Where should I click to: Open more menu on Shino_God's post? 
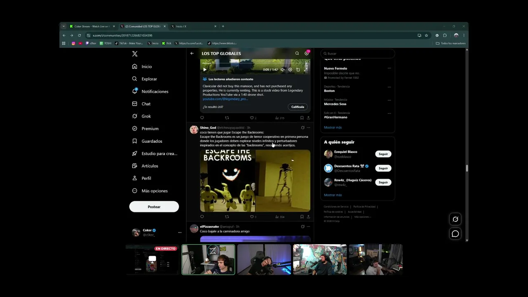pyautogui.click(x=308, y=127)
